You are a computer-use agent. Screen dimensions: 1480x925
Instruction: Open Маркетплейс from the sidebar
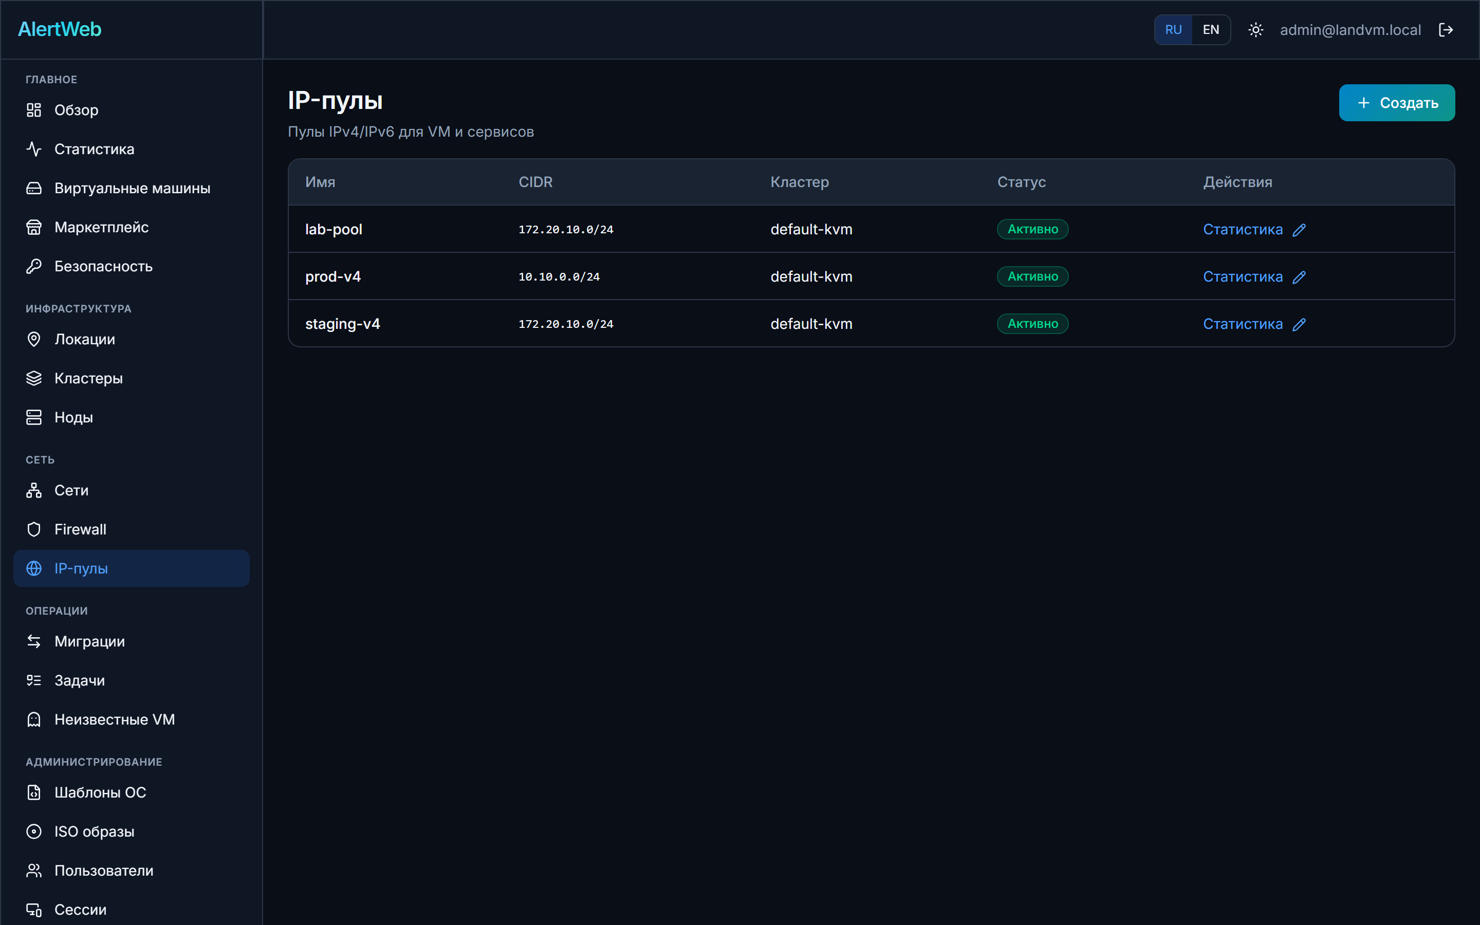point(132,228)
